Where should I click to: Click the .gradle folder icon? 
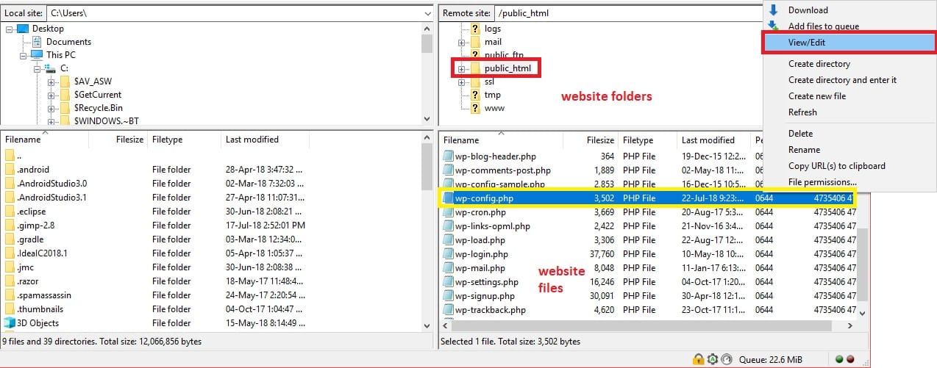(x=10, y=239)
